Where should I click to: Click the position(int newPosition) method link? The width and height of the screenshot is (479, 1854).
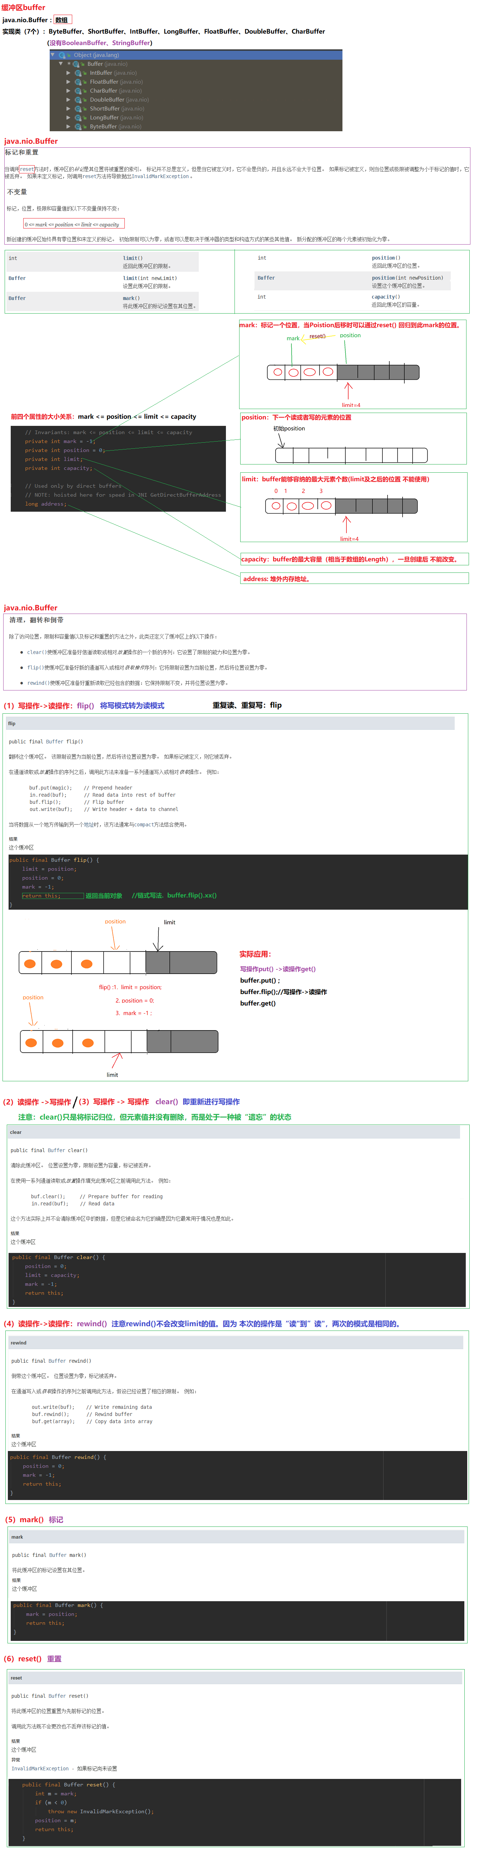(407, 278)
